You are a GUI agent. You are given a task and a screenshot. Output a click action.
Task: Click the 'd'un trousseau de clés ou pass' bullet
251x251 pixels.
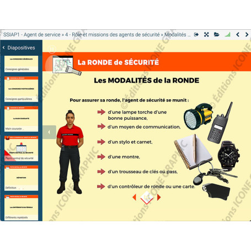(x=143, y=172)
